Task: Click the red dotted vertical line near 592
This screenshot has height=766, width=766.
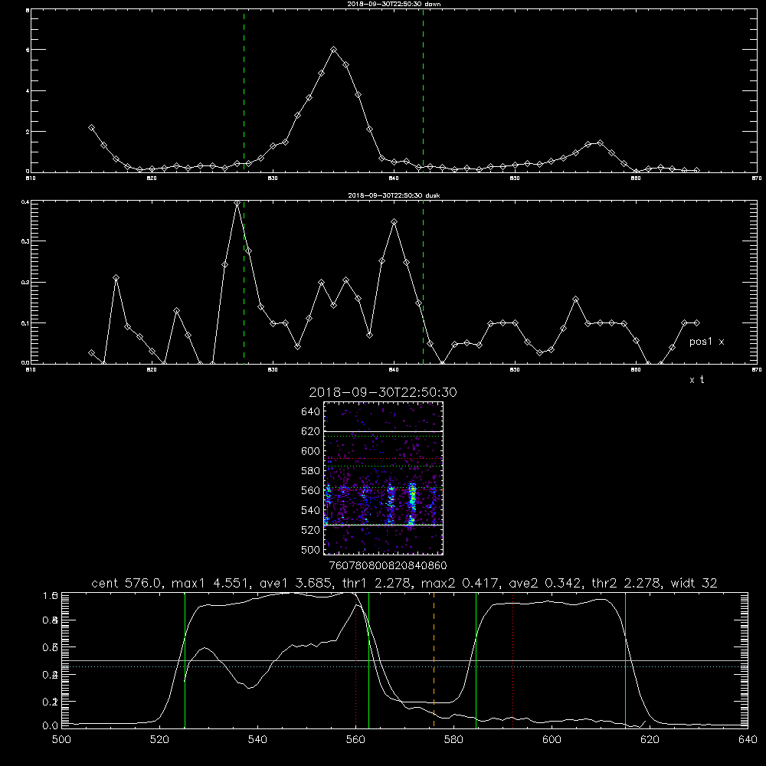Action: point(513,660)
